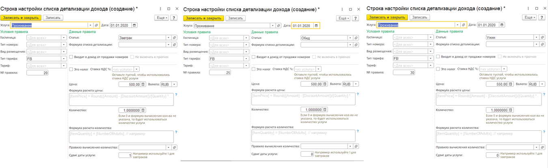Open Услуга Проживание item in Завтрак form
Image resolution: width=548 pixels, height=168 pixels.
tap(96, 26)
